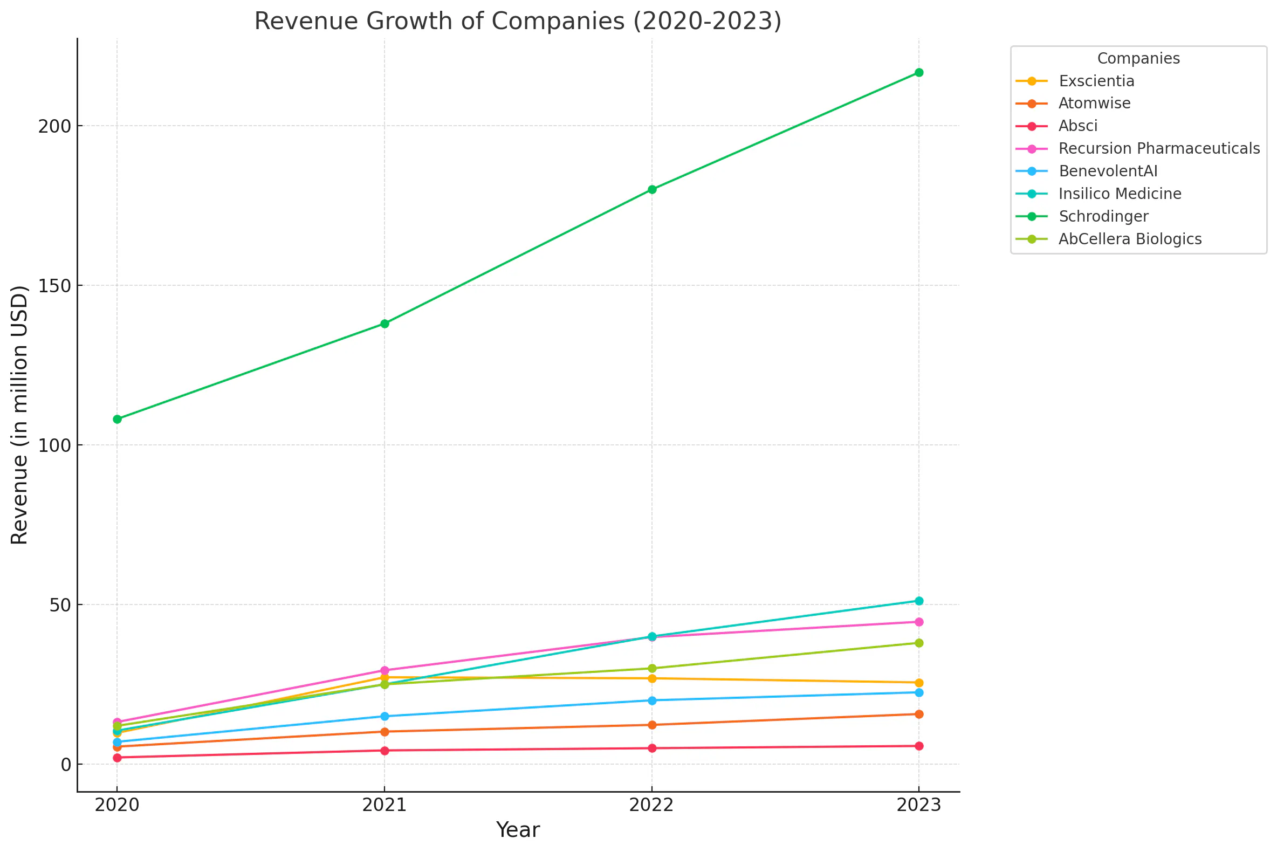This screenshot has width=1277, height=852.
Task: Select the 'Insilico Medicine' legend label
Action: pyautogui.click(x=1120, y=194)
